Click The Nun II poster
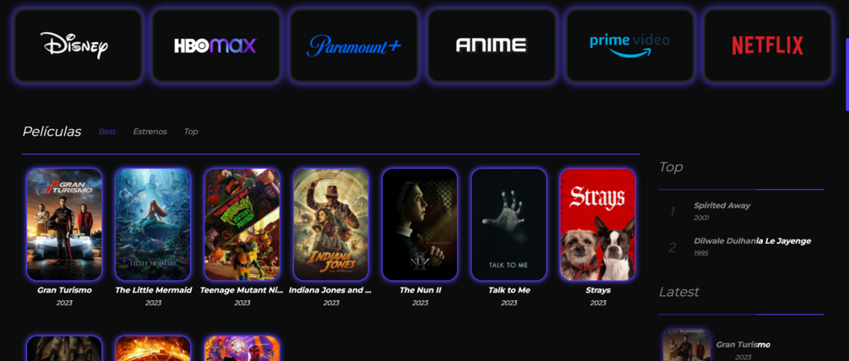The height and width of the screenshot is (361, 849). coord(420,224)
